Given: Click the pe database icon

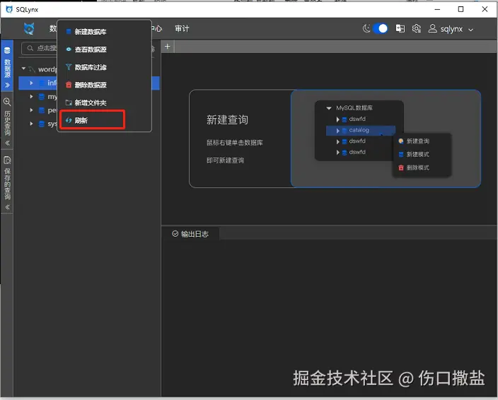Looking at the screenshot, I should 41,110.
